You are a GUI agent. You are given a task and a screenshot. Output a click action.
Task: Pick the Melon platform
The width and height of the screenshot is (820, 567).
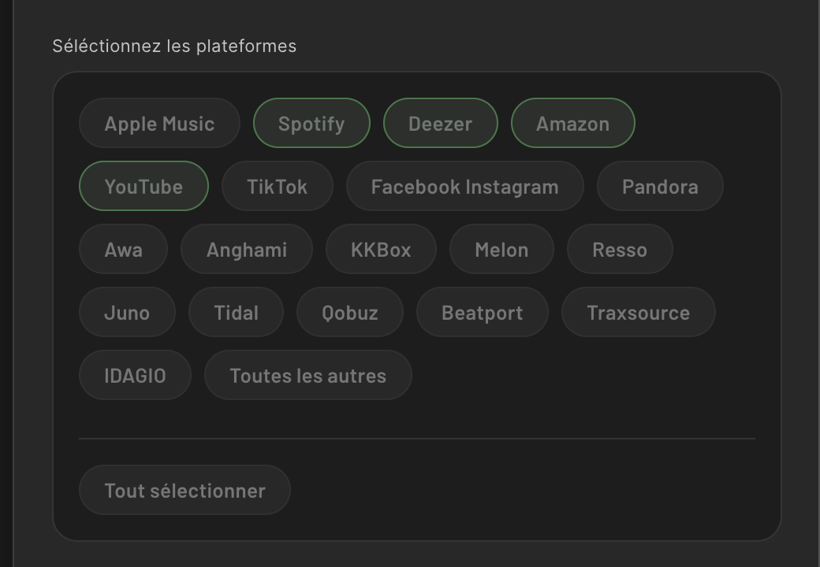click(501, 250)
